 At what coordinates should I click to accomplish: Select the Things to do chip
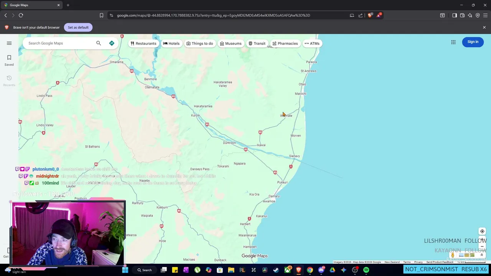199,43
